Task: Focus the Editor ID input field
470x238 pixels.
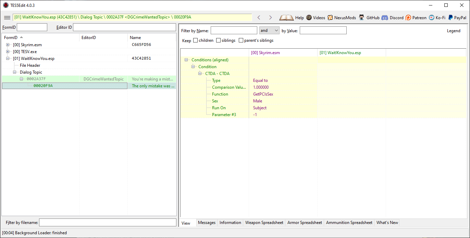Action: click(124, 27)
